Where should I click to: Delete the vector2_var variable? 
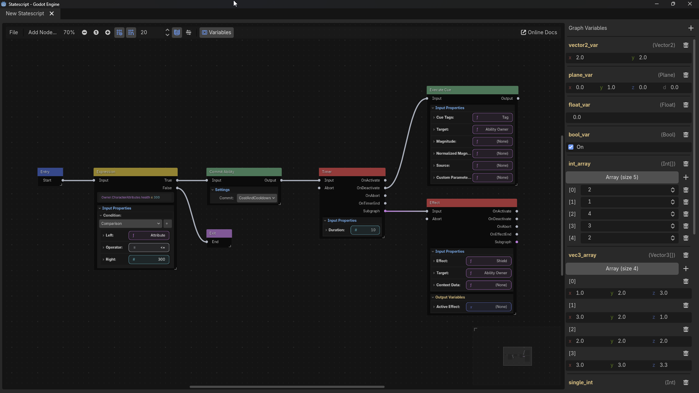point(686,45)
